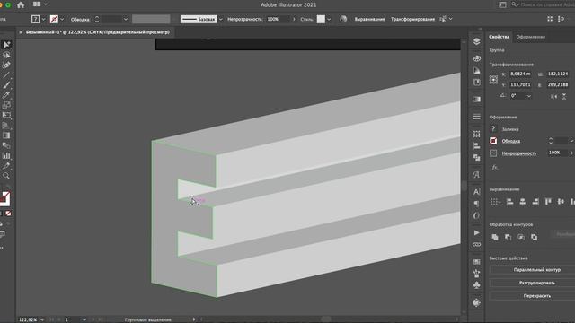Image resolution: width=575 pixels, height=323 pixels.
Task: Open the Layers panel icon in dock
Action: click(476, 41)
